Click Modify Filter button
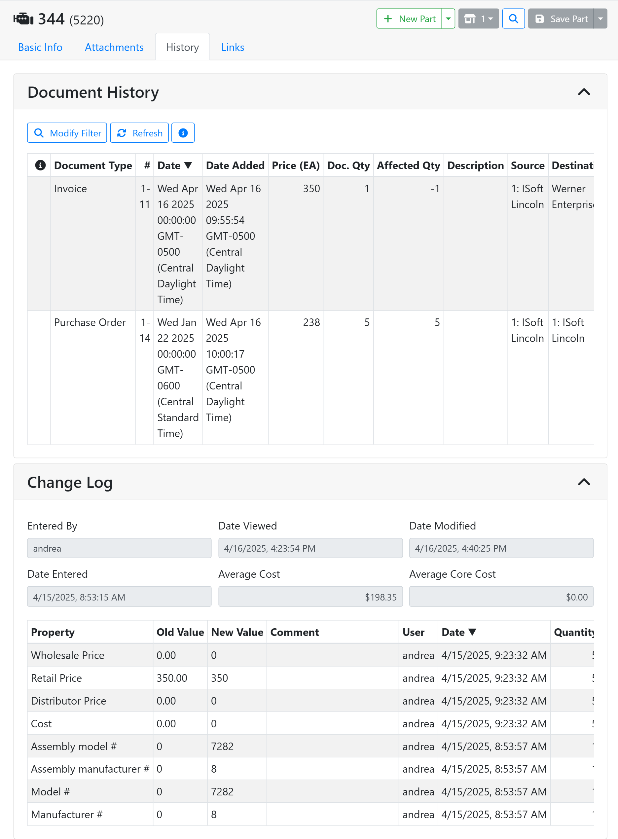This screenshot has height=839, width=618. click(x=67, y=133)
